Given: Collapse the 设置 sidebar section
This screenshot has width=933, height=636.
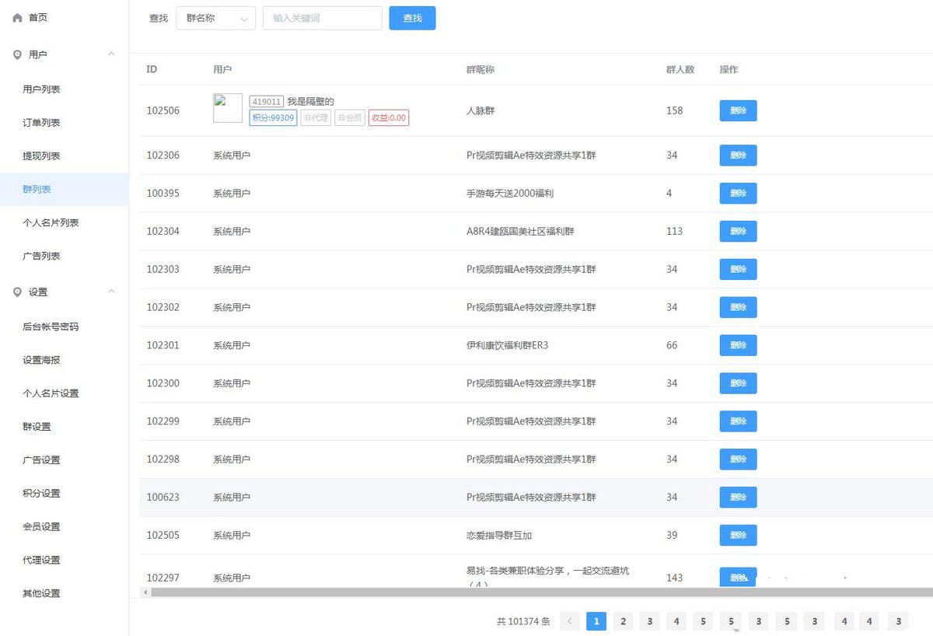Looking at the screenshot, I should [x=111, y=292].
